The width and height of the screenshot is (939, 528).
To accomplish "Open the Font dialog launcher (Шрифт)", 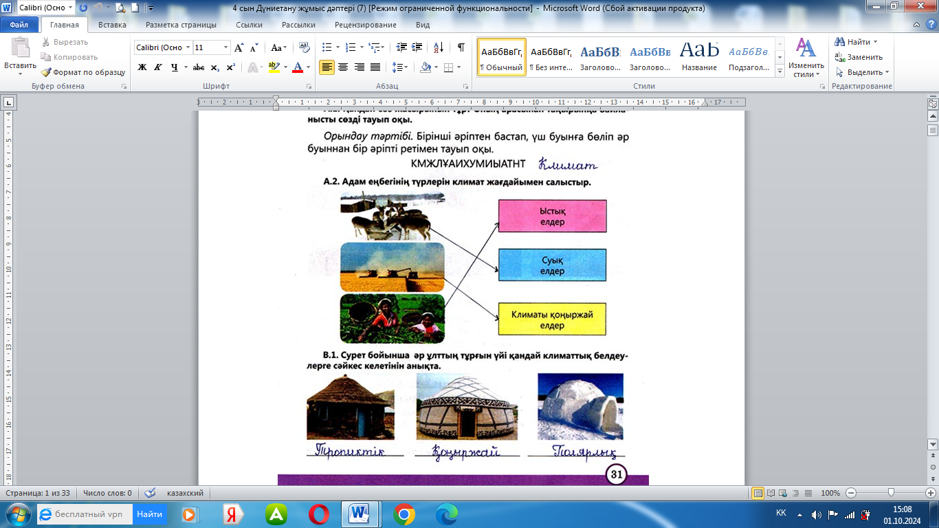I will 308,87.
